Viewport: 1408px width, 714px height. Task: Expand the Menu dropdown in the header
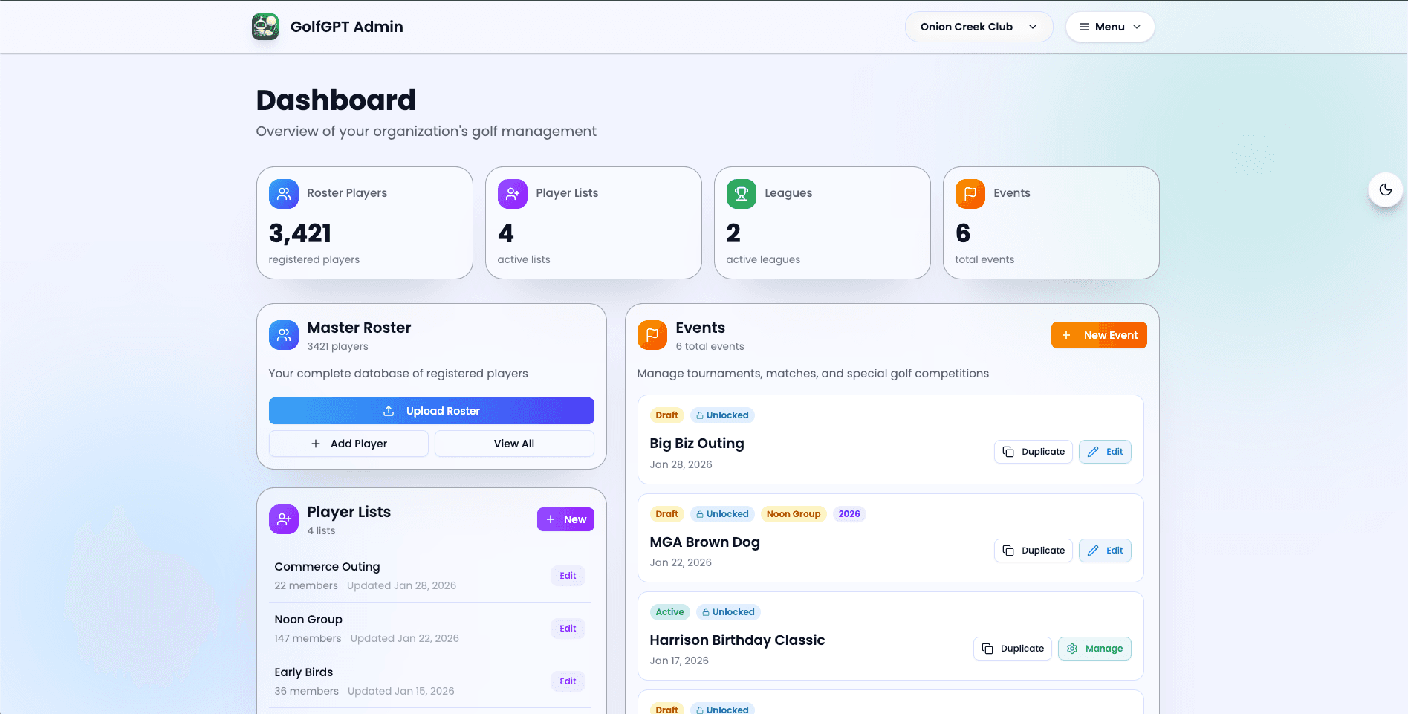(1109, 26)
